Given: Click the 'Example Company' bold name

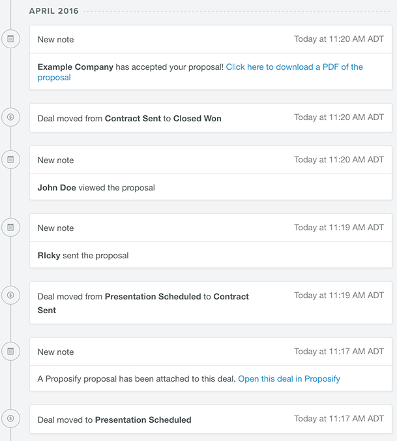Looking at the screenshot, I should coord(76,67).
